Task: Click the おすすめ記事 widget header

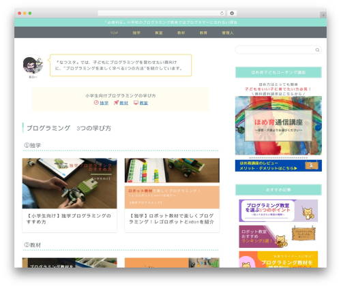Action: click(278, 190)
